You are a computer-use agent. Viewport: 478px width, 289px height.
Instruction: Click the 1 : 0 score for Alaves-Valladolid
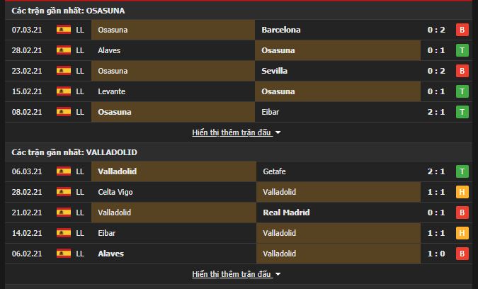(x=436, y=254)
